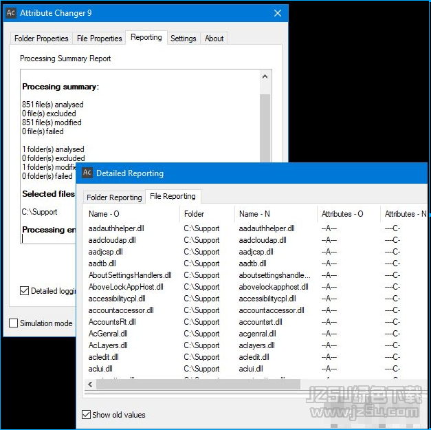Close the Attribute Changer 9 window

278,13
